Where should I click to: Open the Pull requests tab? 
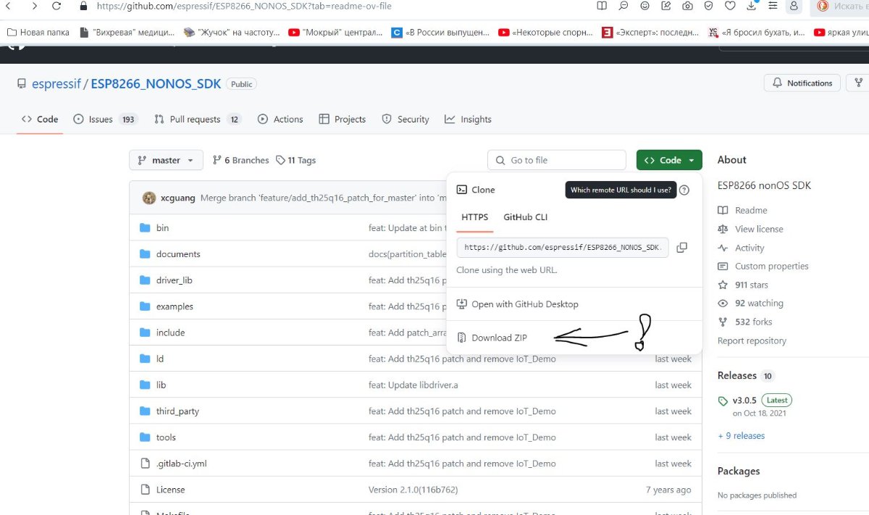point(198,120)
